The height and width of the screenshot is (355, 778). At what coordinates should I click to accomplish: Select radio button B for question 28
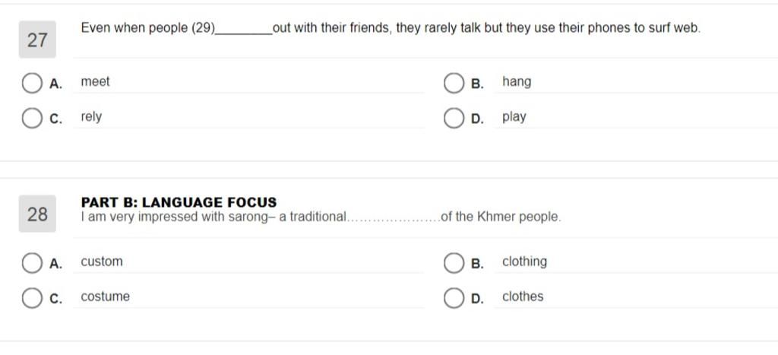[454, 263]
